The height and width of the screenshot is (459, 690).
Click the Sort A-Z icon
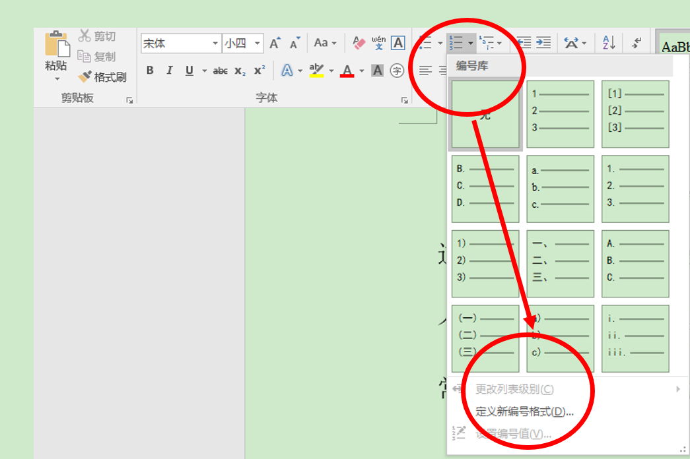click(x=609, y=43)
